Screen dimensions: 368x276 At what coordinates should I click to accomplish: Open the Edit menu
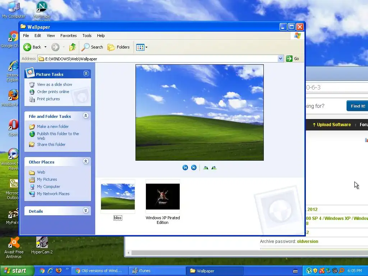[38, 36]
